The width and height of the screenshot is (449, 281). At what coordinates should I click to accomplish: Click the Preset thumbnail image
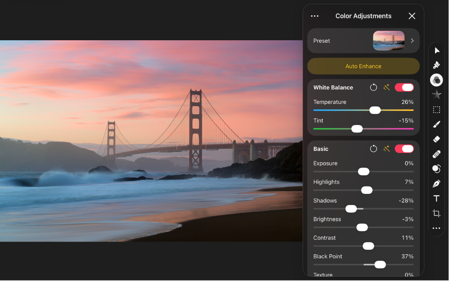pyautogui.click(x=388, y=41)
